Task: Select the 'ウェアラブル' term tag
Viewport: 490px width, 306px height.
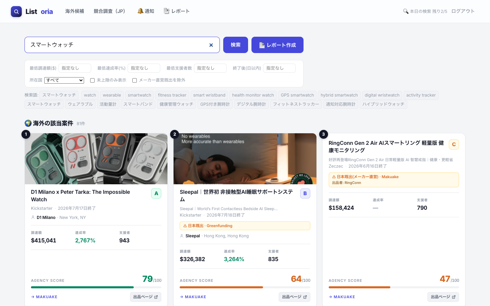Action: tap(80, 104)
